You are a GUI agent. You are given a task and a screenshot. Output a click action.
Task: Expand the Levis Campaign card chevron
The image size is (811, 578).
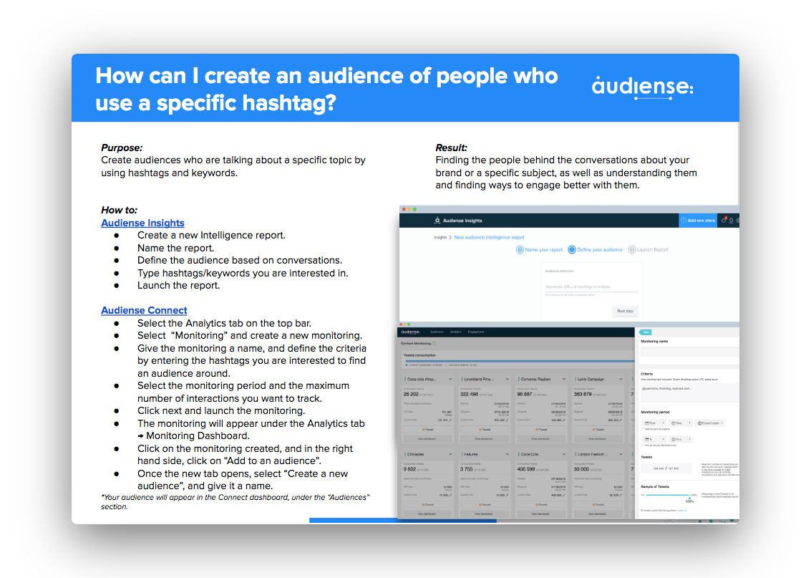(621, 379)
